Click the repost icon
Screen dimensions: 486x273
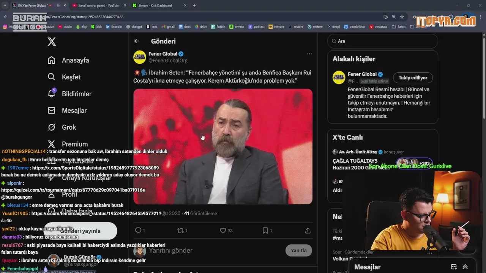point(180,231)
